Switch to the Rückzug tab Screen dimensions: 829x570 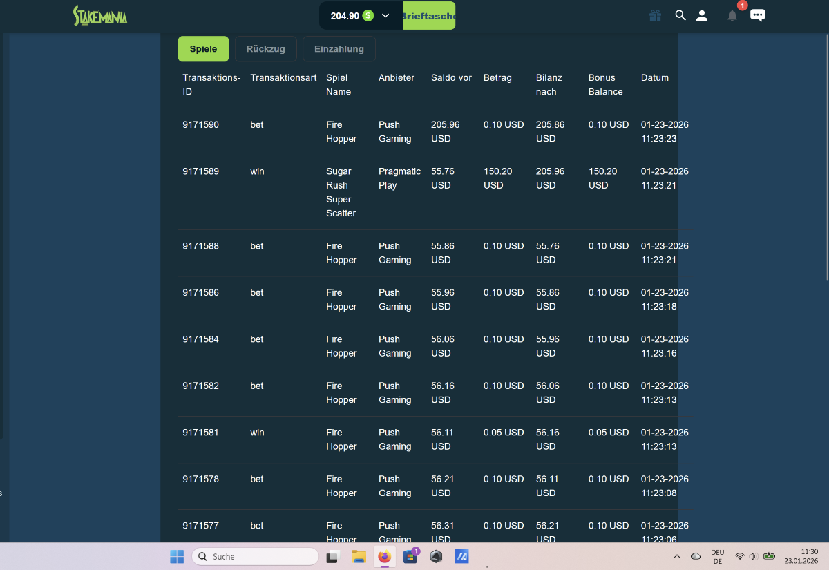point(266,49)
